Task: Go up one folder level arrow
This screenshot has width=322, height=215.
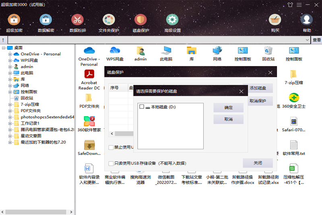Action: pos(3,40)
